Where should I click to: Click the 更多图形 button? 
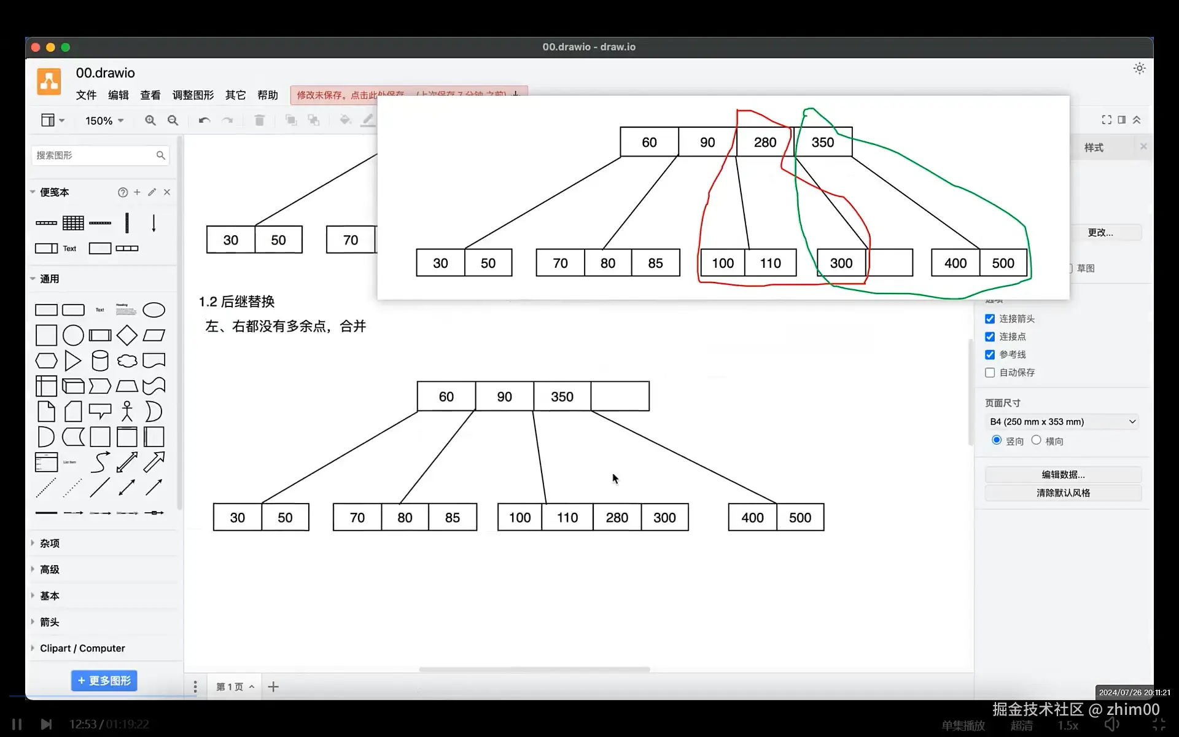point(104,680)
